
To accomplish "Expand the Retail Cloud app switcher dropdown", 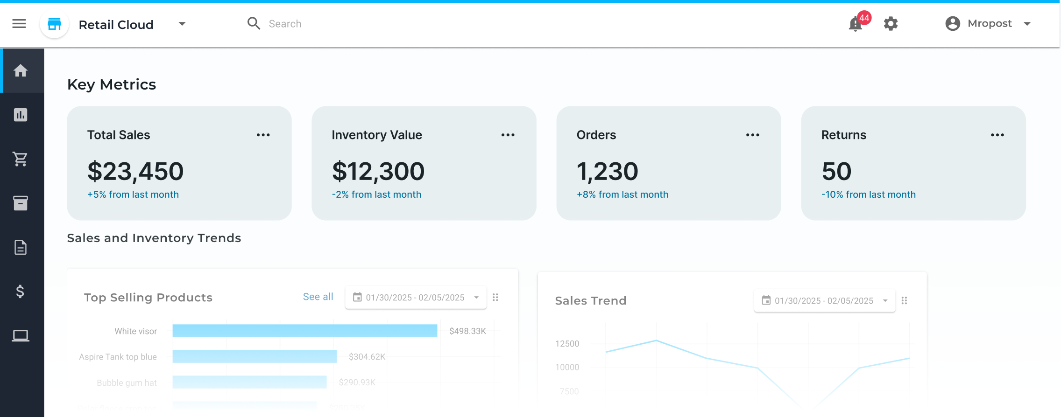I will tap(182, 24).
